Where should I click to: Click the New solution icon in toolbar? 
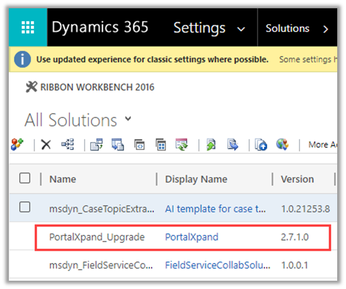click(x=17, y=144)
